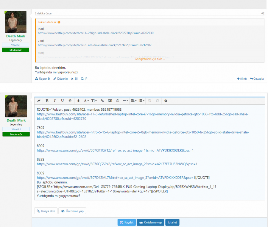This screenshot has width=268, height=227.
Task: Click Death Mark avatar in top post
Action: [x=15, y=22]
